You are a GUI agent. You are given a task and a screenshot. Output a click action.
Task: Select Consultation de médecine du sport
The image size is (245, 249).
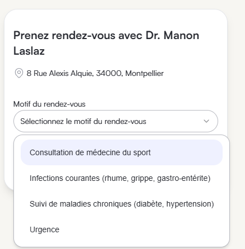click(x=121, y=152)
